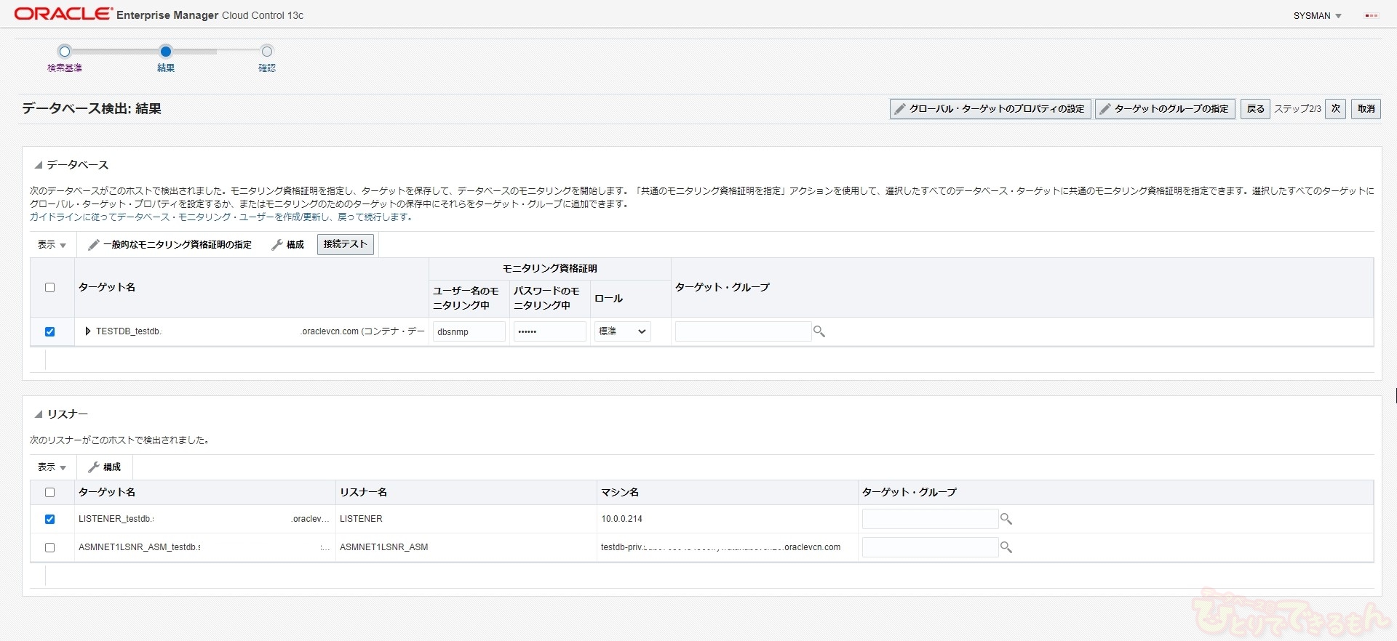This screenshot has width=1397, height=641.
Task: Open ターゲットのグループの指定 button
Action: 1164,109
